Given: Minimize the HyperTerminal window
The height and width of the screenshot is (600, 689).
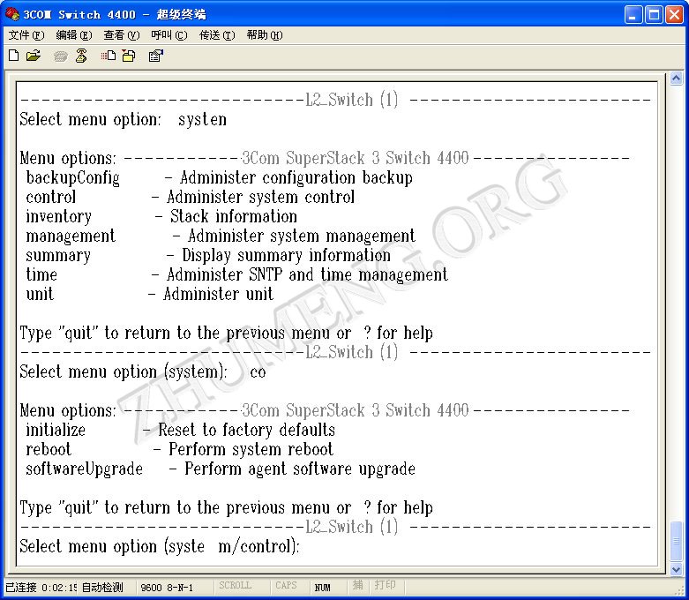Looking at the screenshot, I should click(x=633, y=14).
